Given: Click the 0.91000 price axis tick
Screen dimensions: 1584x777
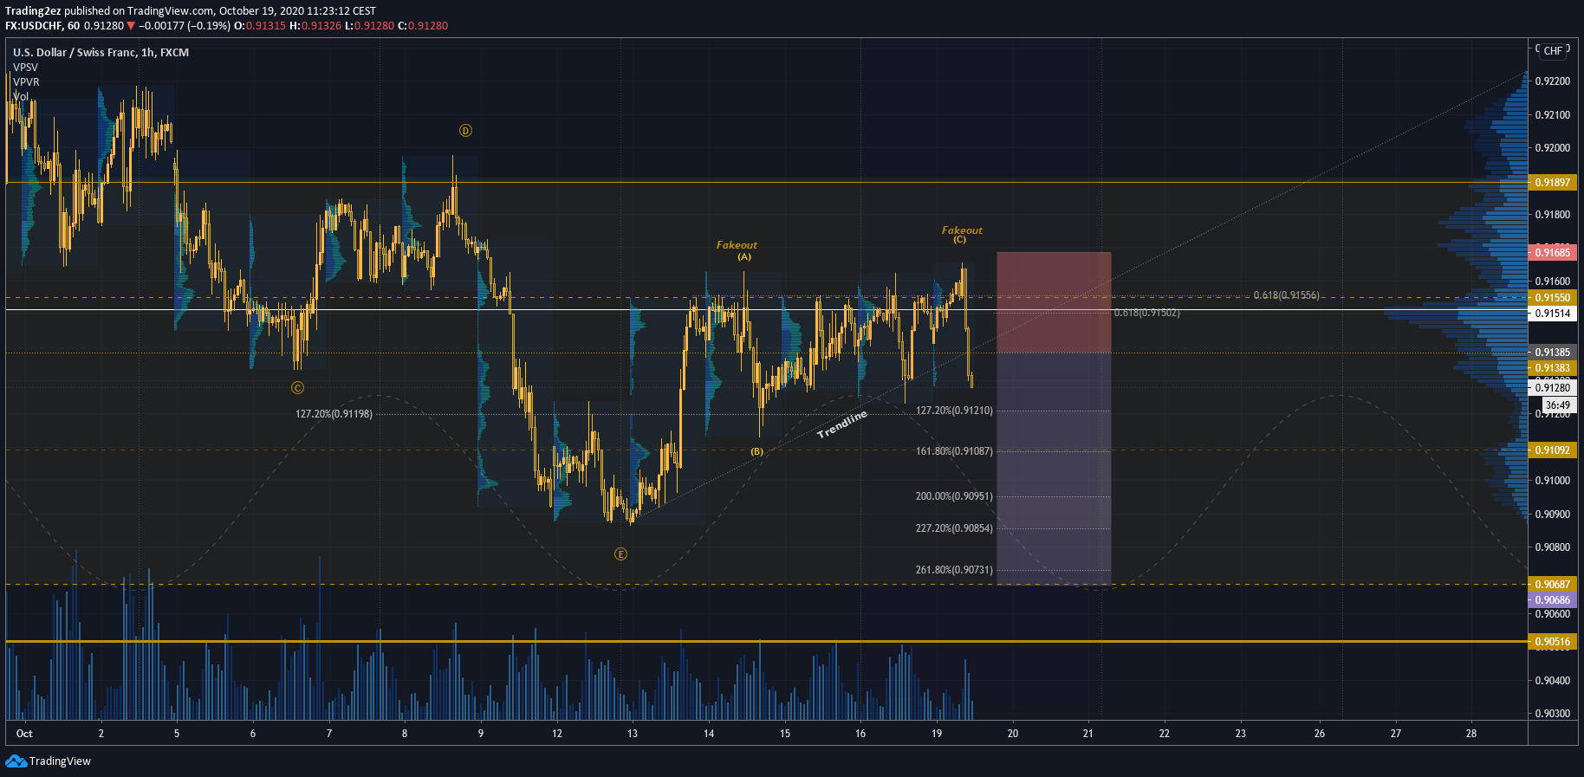Looking at the screenshot, I should [1552, 481].
